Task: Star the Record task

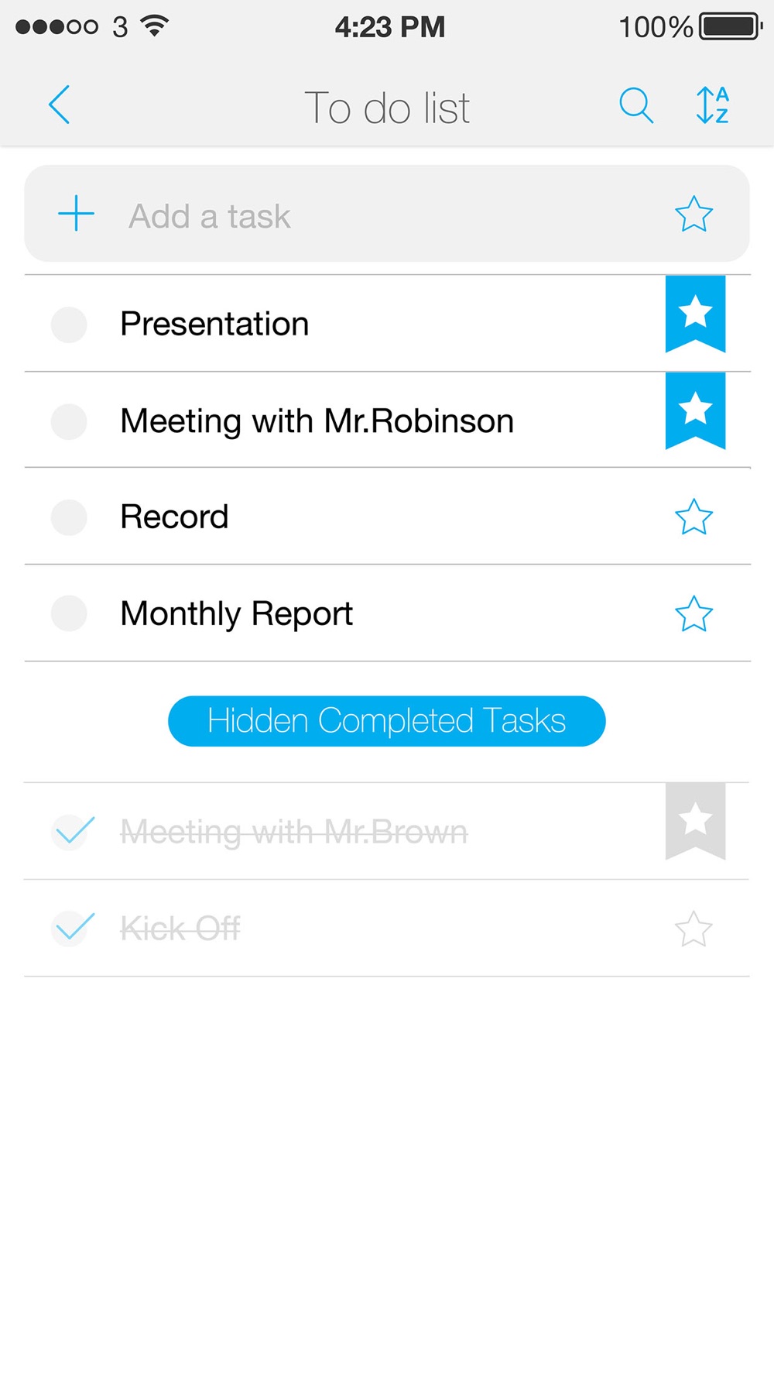Action: pyautogui.click(x=694, y=517)
